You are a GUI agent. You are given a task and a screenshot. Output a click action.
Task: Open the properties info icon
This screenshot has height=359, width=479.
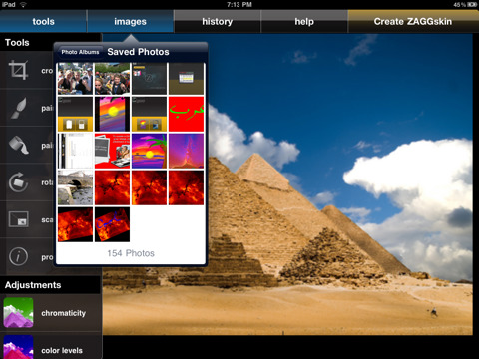click(x=18, y=256)
